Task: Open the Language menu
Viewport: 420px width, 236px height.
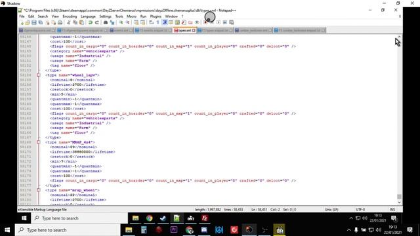Action: (88, 16)
